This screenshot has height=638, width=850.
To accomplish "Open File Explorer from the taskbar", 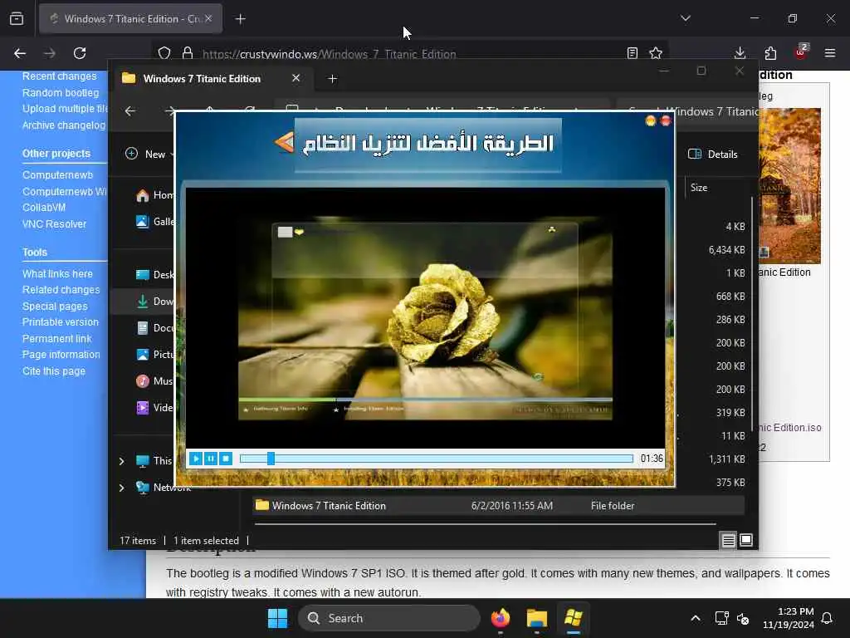I will point(537,618).
